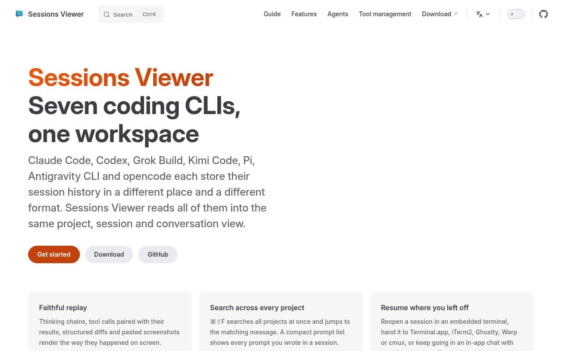Viewport: 562px width, 351px height.
Task: Click the magnifier icon in the search box
Action: (x=107, y=14)
